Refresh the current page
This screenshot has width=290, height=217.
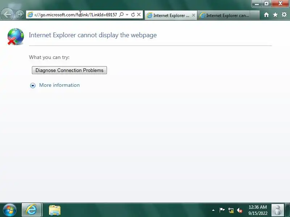coord(133,14)
